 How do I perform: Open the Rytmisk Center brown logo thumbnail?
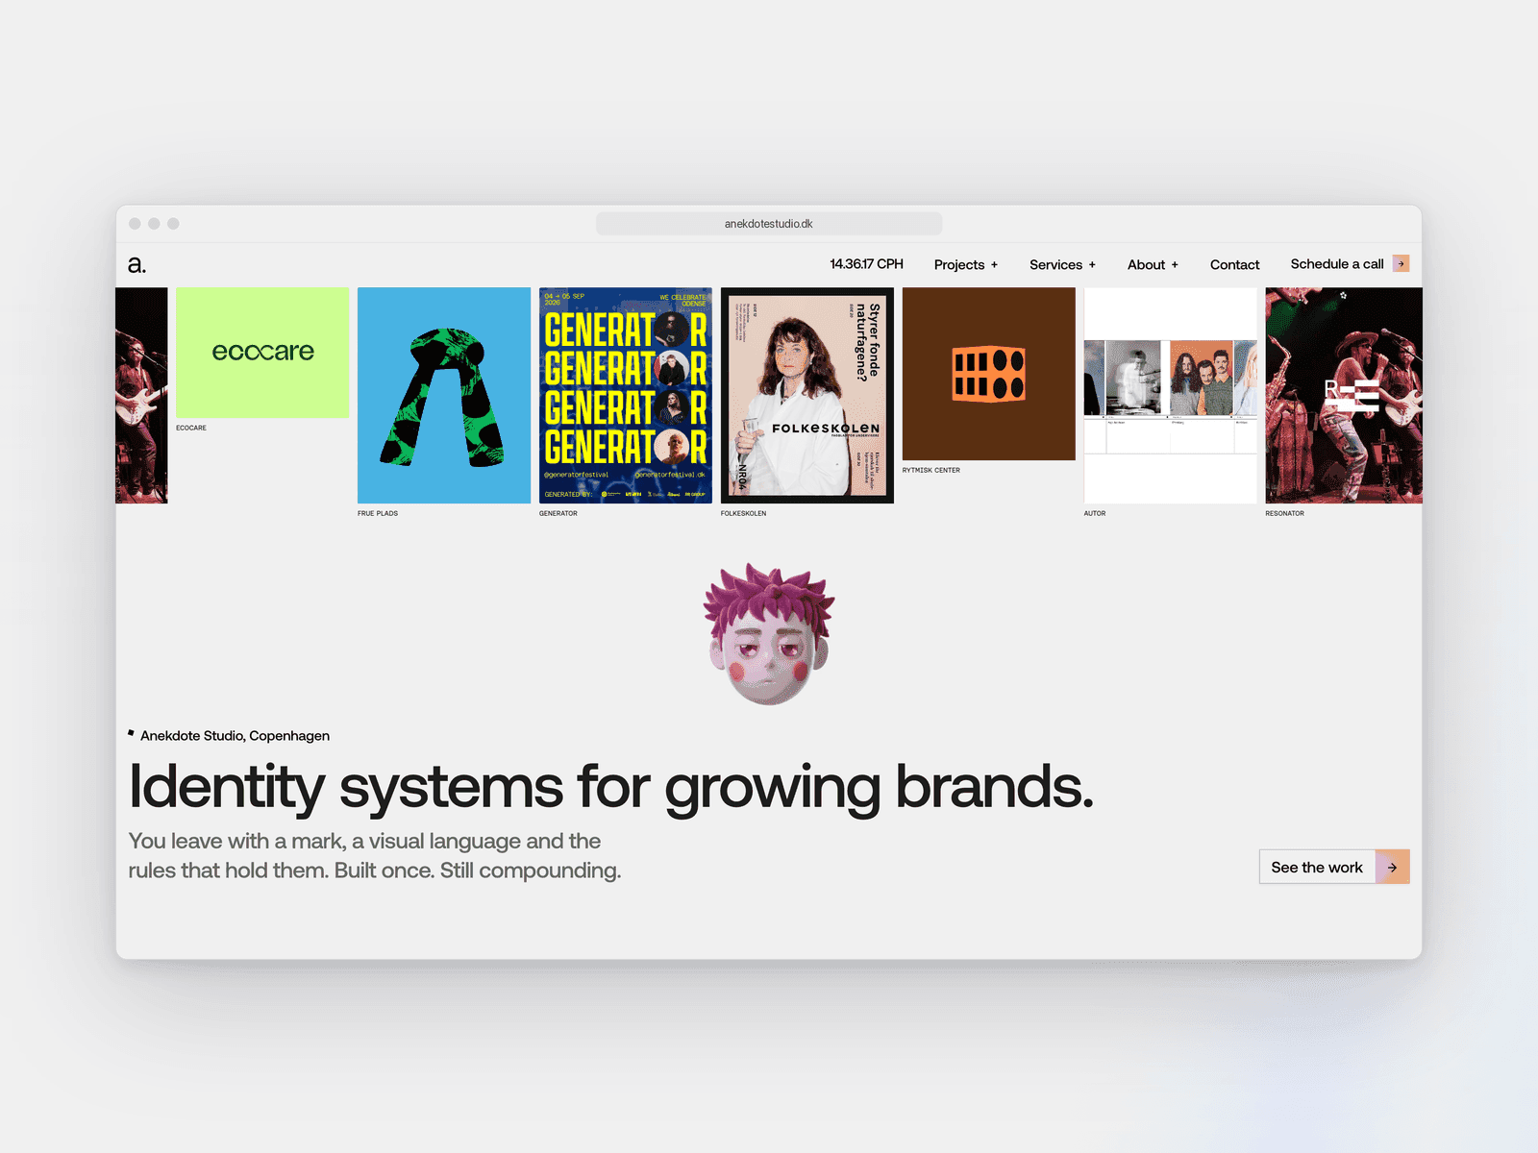pos(989,374)
